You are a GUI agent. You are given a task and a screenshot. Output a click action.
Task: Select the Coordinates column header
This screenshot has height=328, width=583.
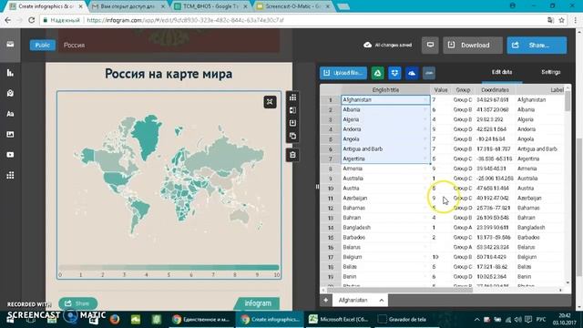(x=495, y=90)
